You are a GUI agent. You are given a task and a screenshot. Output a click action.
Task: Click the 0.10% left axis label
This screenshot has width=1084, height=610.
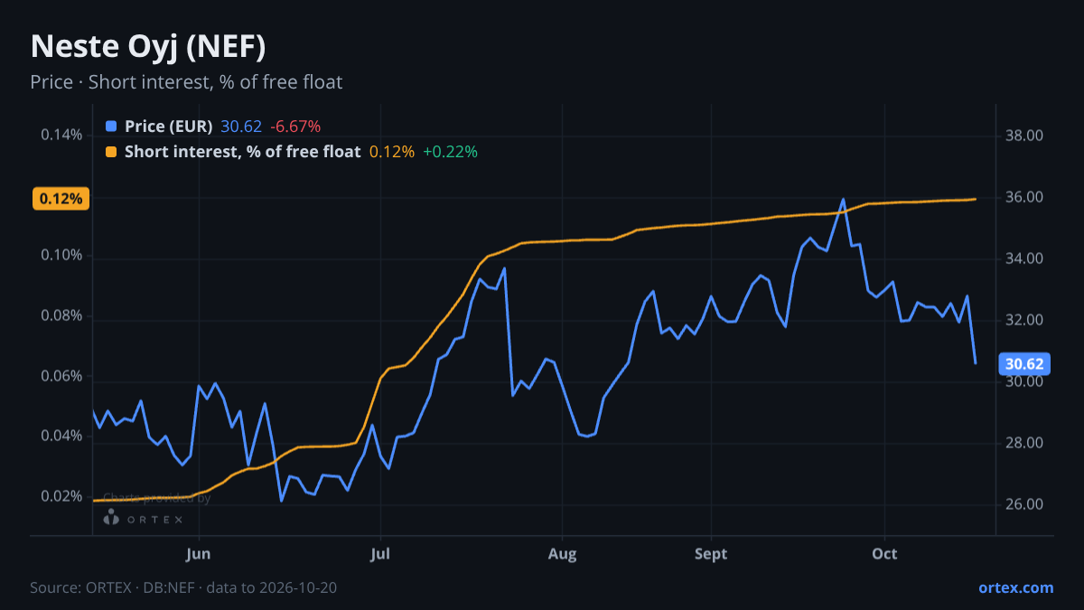point(61,256)
